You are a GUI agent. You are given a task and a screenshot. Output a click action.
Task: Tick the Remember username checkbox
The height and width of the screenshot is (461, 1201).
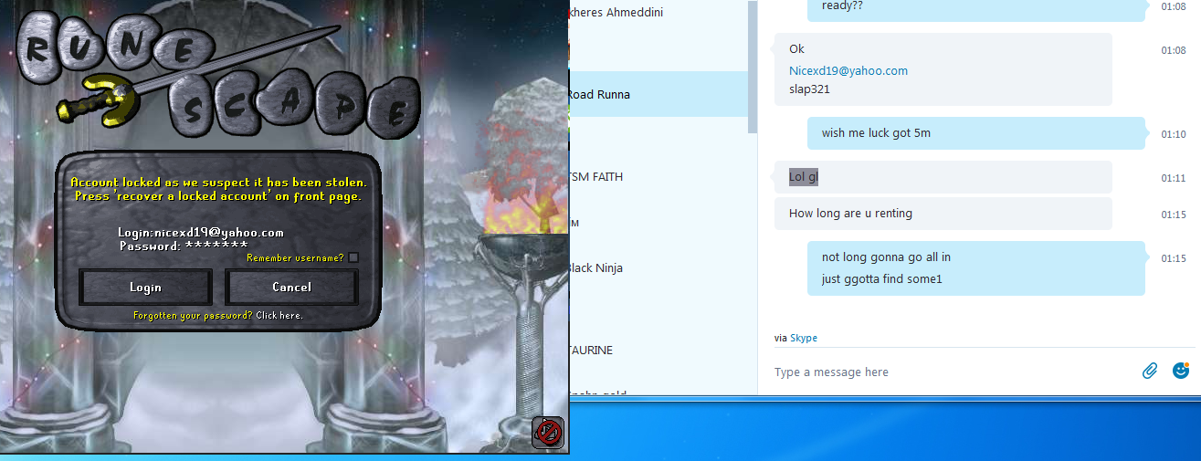(x=353, y=257)
